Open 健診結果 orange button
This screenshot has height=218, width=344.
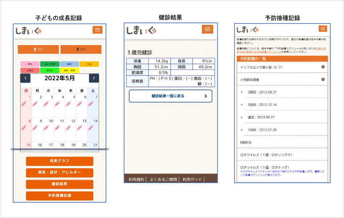(60, 184)
